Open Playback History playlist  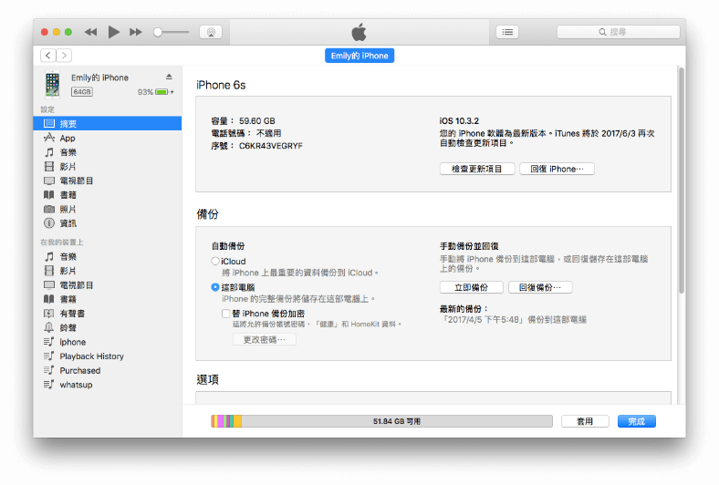coord(91,356)
